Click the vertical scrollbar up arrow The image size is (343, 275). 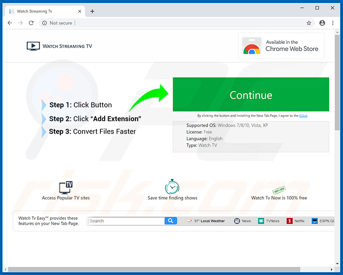coord(337,33)
